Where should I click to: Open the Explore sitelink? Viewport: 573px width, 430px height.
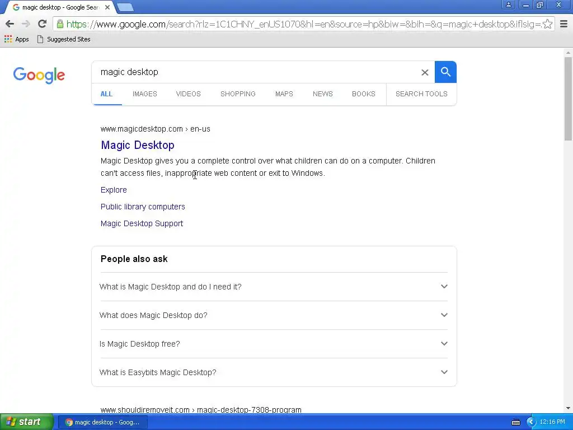[x=114, y=190]
